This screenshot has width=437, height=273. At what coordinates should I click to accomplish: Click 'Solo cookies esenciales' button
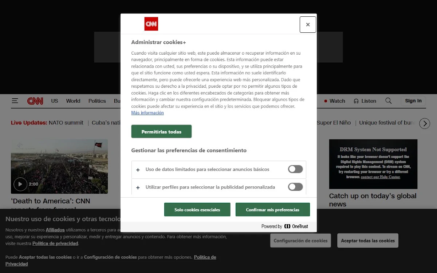197,210
